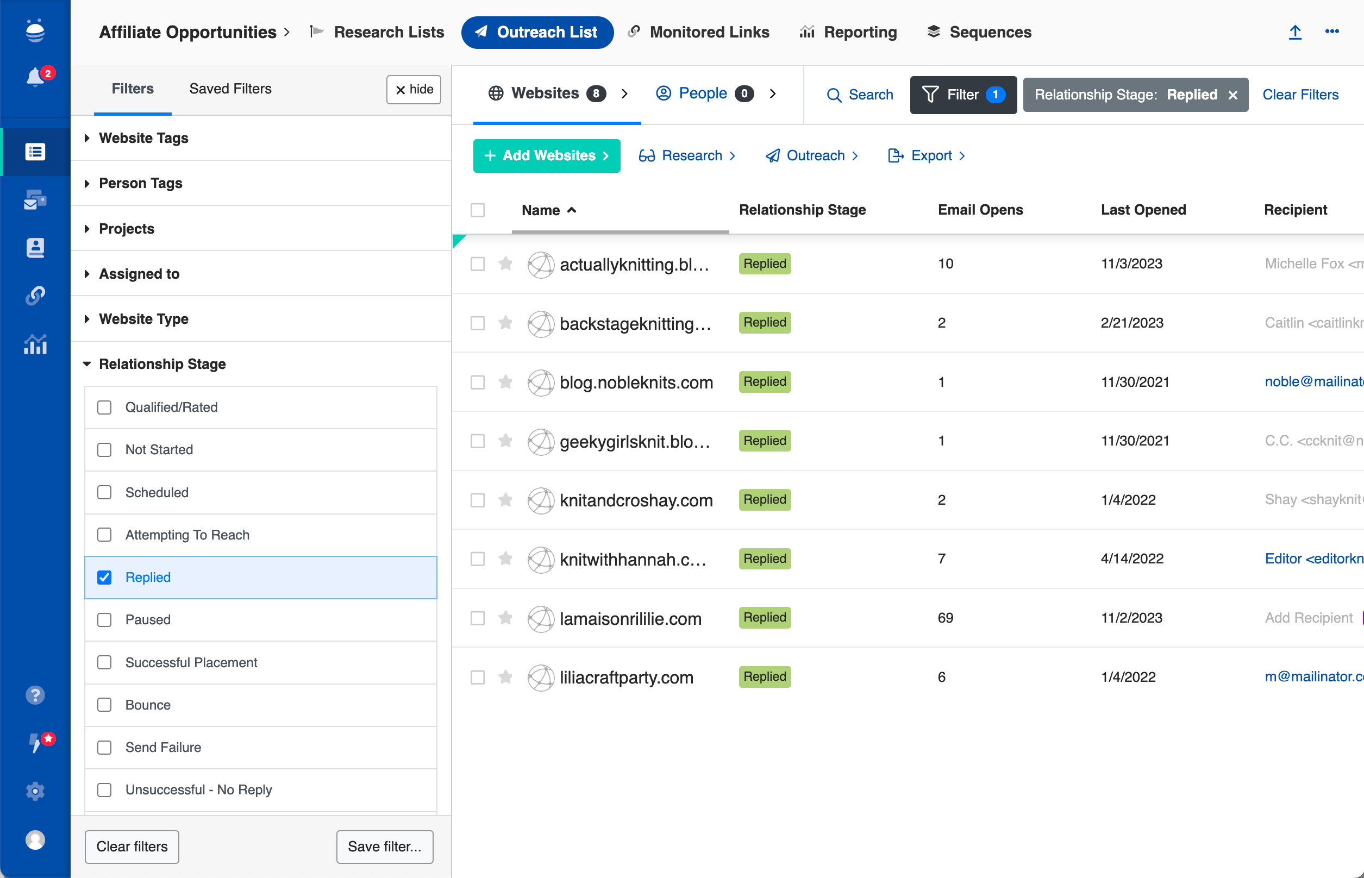Open the bar chart reports sidebar icon
The image size is (1364, 878).
pyautogui.click(x=35, y=344)
